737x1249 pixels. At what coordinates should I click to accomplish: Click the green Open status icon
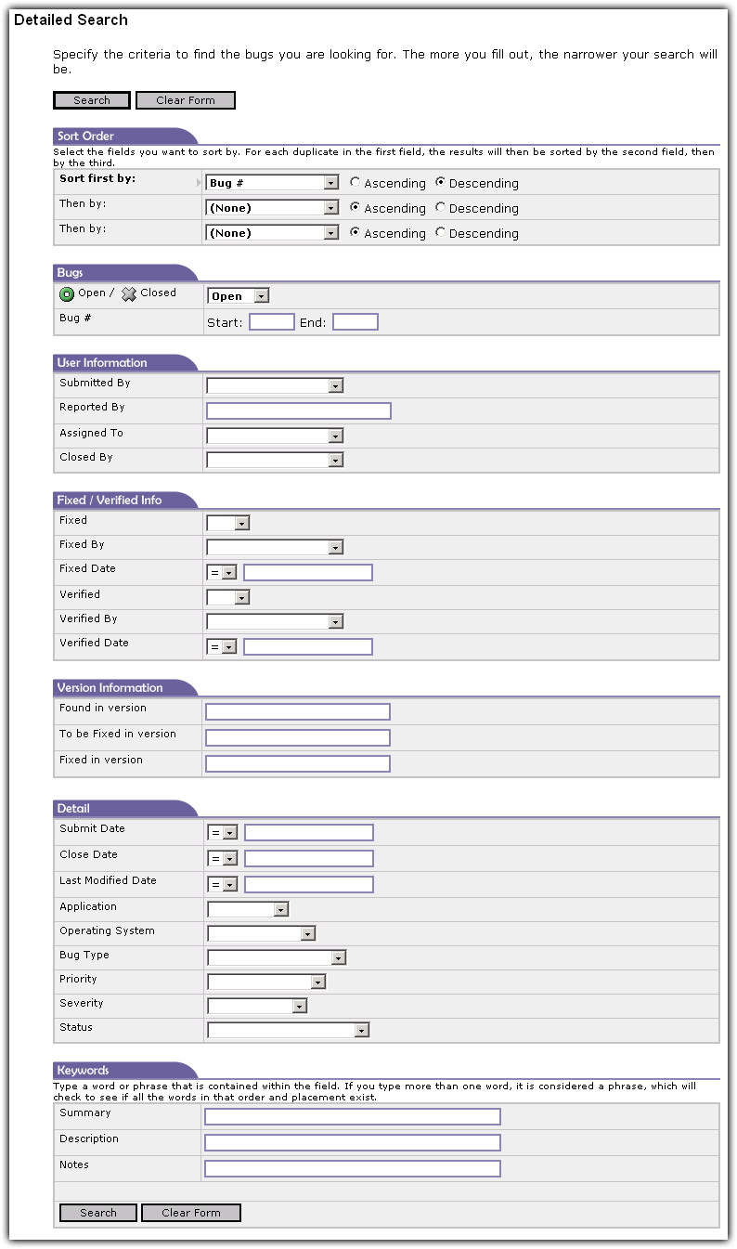(67, 294)
